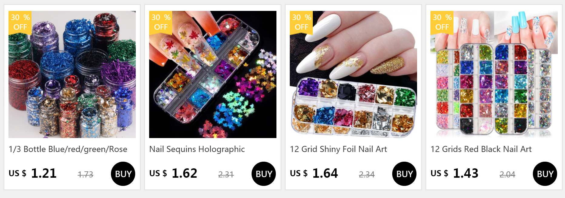Click the 30% OFF badge on 12 grids cases

point(442,22)
